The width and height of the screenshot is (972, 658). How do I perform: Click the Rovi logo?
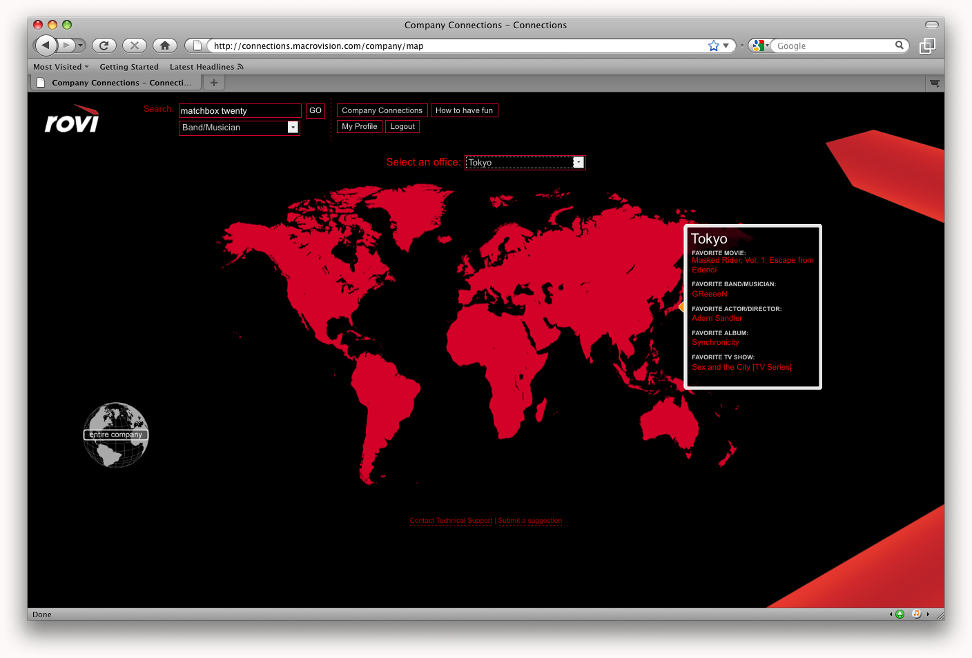click(x=72, y=119)
